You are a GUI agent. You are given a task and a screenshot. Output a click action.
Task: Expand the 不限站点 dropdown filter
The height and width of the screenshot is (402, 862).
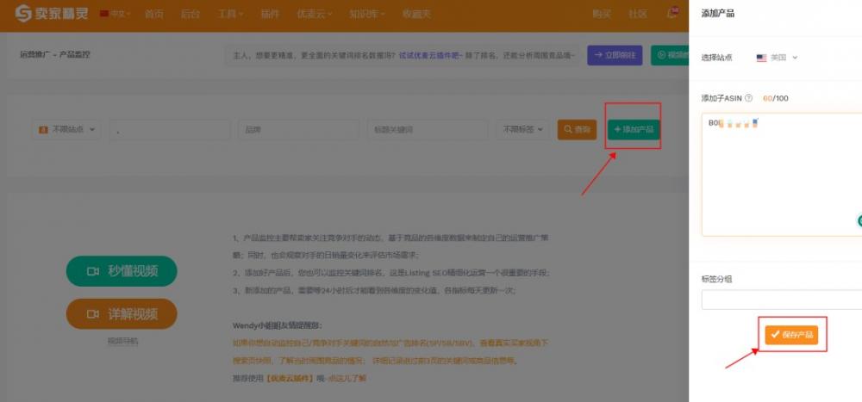pyautogui.click(x=67, y=130)
